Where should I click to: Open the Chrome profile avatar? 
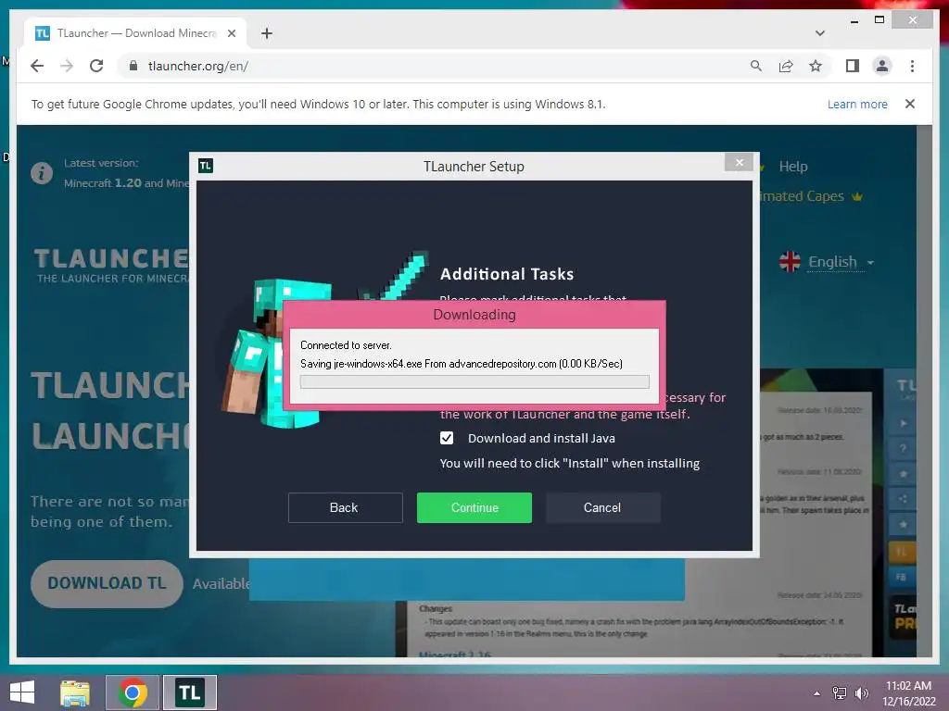882,66
